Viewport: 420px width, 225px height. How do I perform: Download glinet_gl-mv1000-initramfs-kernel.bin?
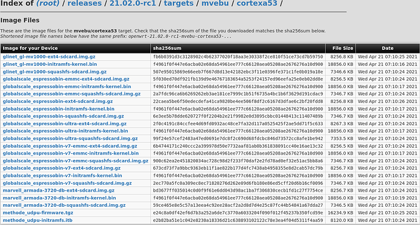pos(50,64)
